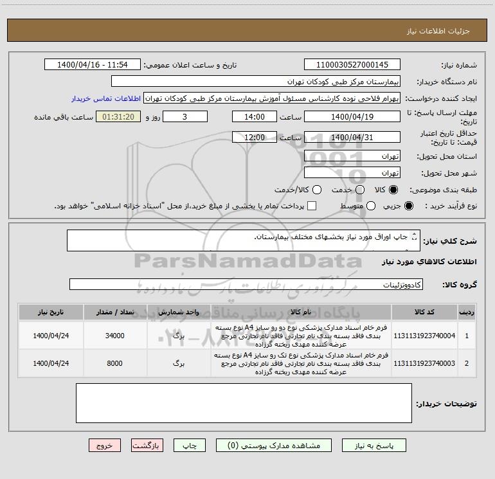Click the کد کالا column header

pos(424,312)
